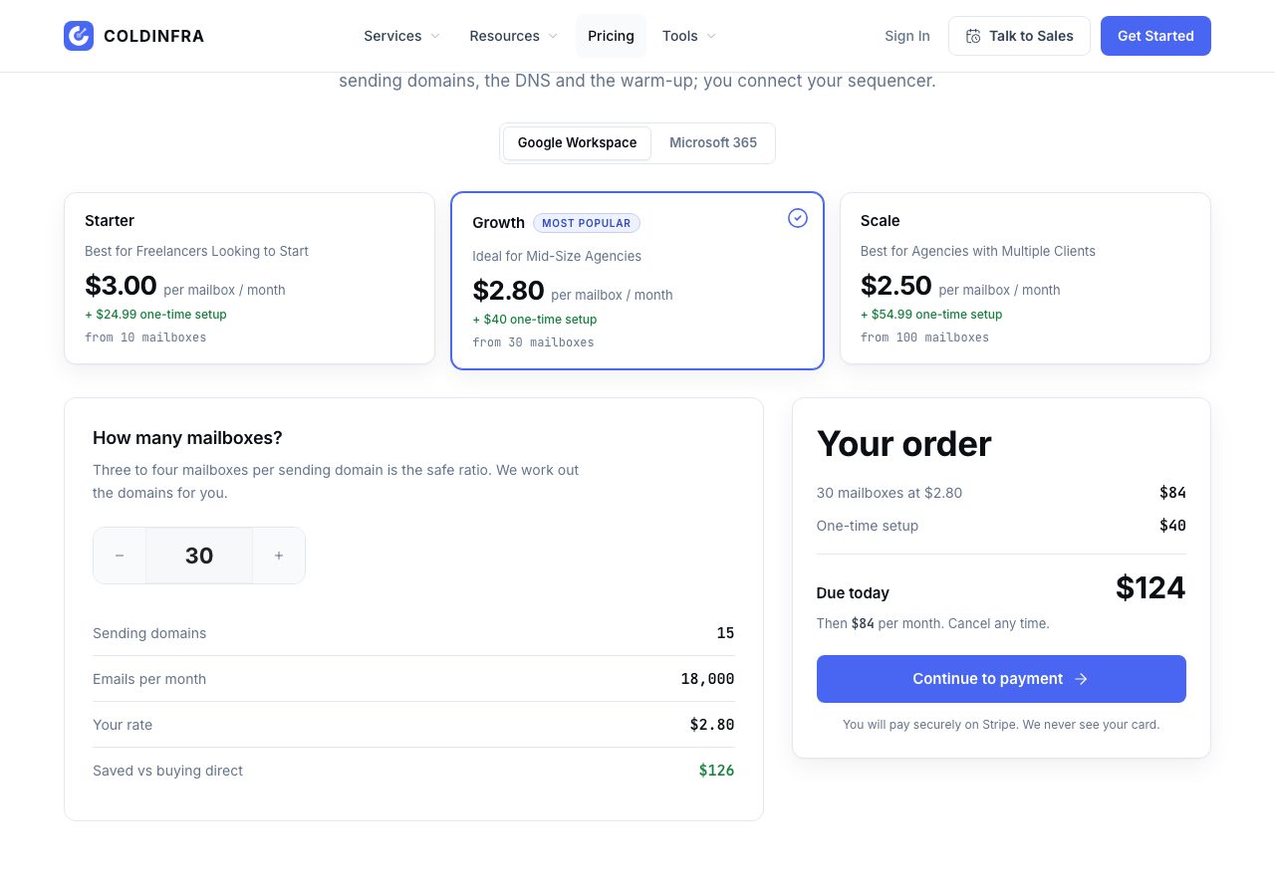The image size is (1275, 896).
Task: Click '30 mailboxes at $2.80' line item
Action: click(x=890, y=493)
